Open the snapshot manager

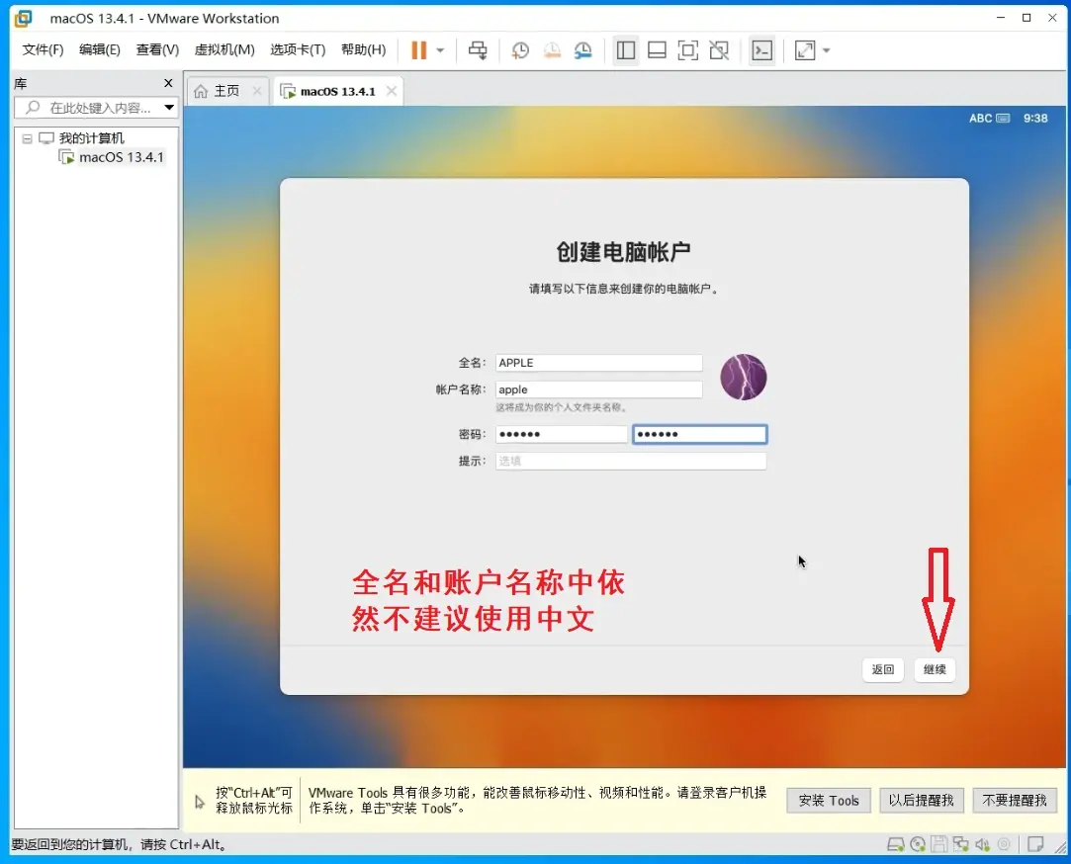tap(583, 49)
